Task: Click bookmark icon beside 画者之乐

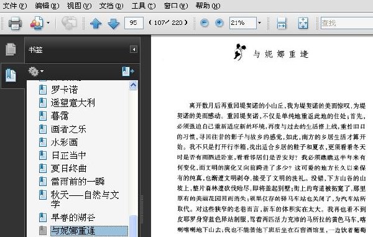Action: click(43, 129)
